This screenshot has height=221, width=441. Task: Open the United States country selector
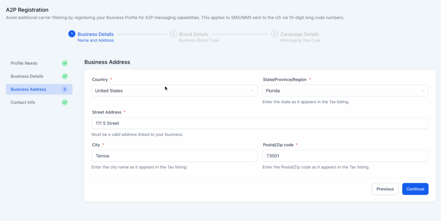174,91
